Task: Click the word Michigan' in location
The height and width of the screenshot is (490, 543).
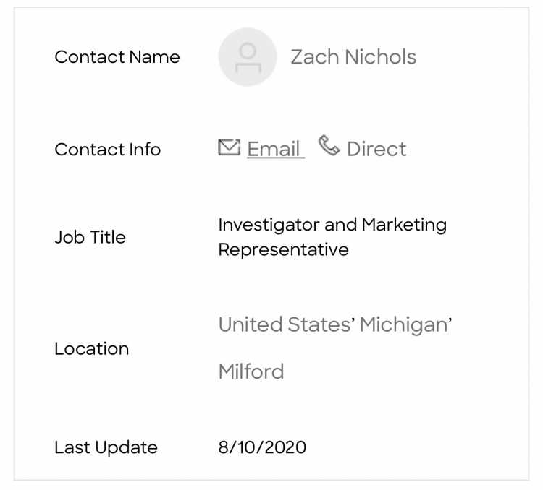Action: coord(405,324)
